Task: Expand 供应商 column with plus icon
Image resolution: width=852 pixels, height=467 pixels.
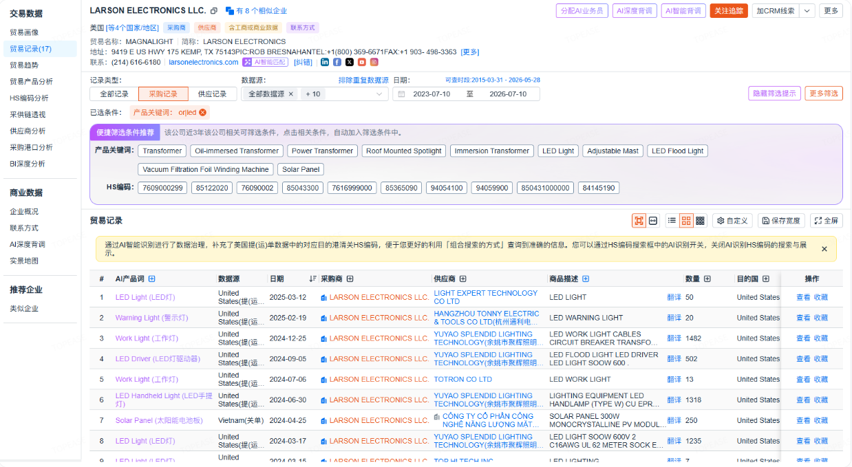Action: tap(462, 279)
